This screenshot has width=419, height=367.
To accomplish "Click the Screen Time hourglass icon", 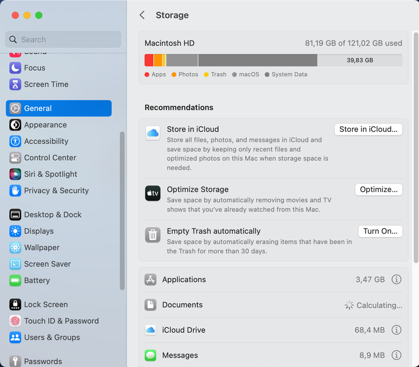I will point(15,84).
